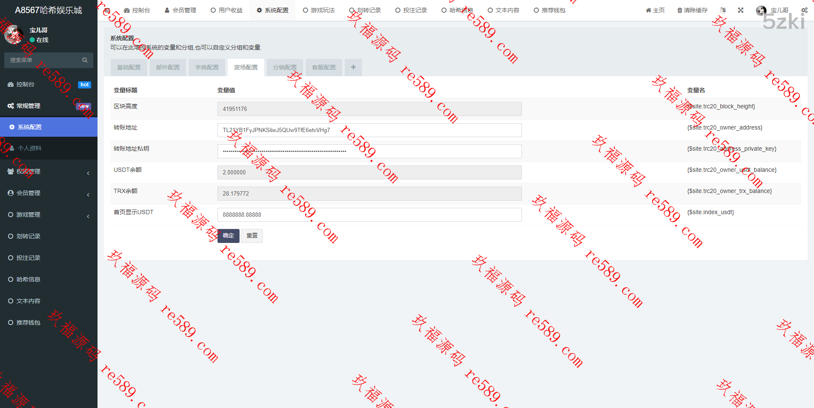
Task: Open the 宝儿哥 user dropdown in the top bar
Action: pos(772,10)
